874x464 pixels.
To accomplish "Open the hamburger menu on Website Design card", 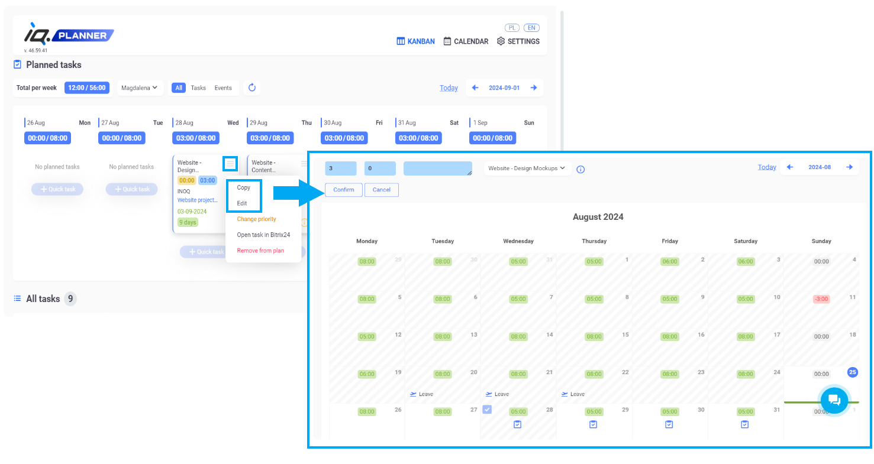I will pyautogui.click(x=230, y=163).
